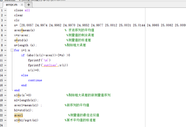
Task: Click the comment '%测量值的剩余误差'
Action: (80, 35)
